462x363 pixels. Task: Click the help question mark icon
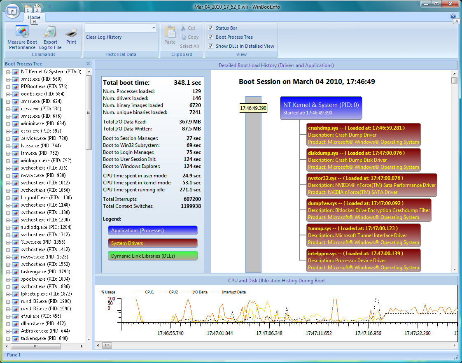pyautogui.click(x=453, y=16)
